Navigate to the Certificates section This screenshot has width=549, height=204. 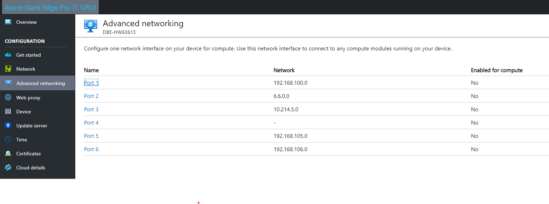click(28, 153)
